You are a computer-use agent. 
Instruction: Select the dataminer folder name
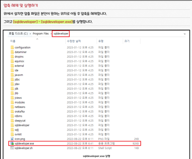click(x=20, y=52)
